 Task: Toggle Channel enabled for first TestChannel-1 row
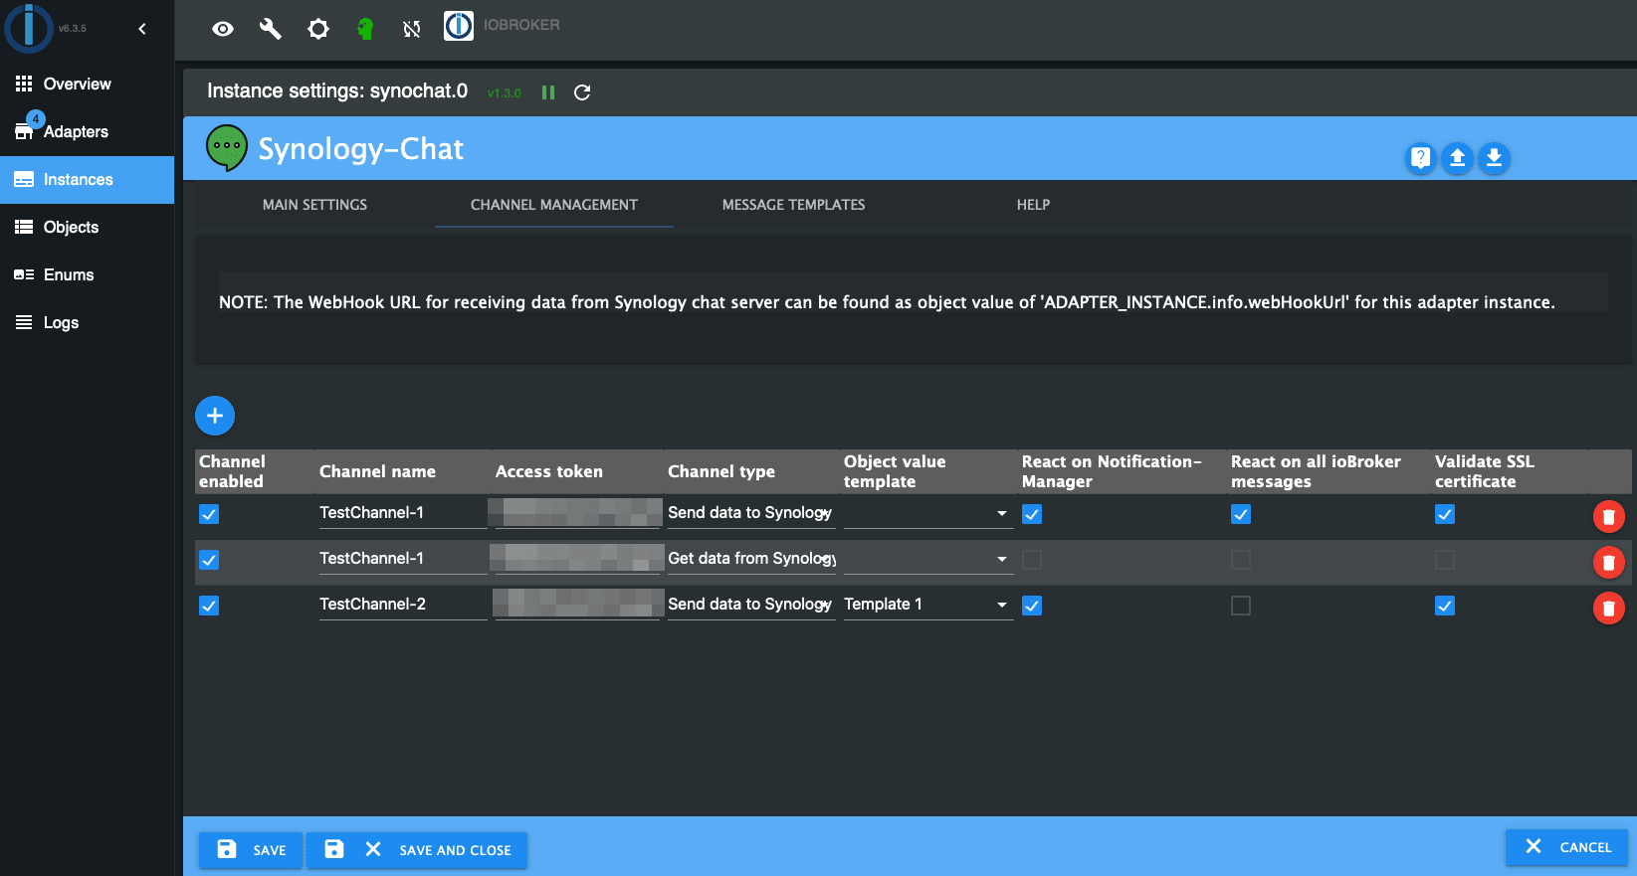point(209,514)
